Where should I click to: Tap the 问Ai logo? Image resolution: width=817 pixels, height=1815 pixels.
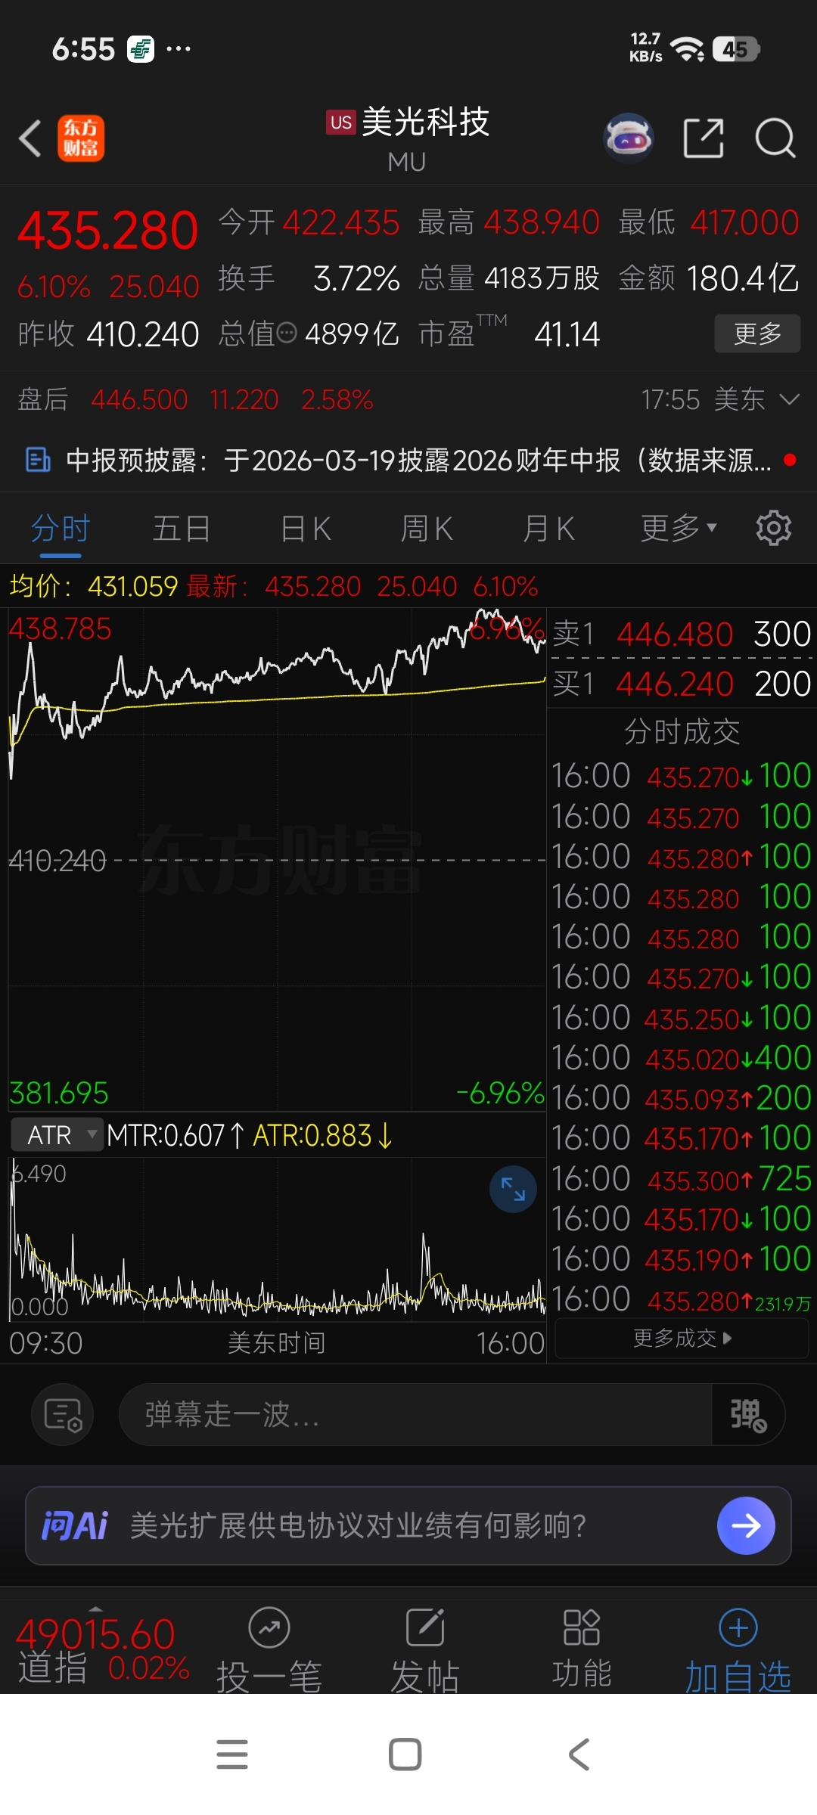pos(74,1525)
